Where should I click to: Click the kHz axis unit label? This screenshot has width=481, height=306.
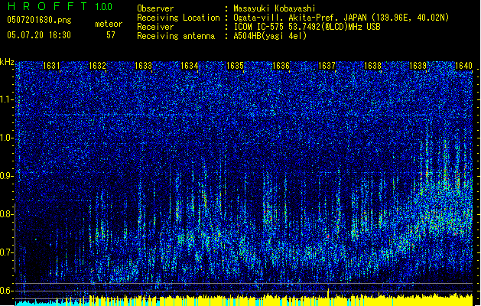click(x=7, y=62)
